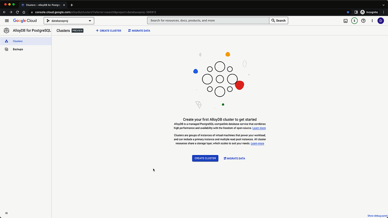Viewport: 388px width, 218px height.
Task: Select the Backups menu item
Action: coord(18,49)
